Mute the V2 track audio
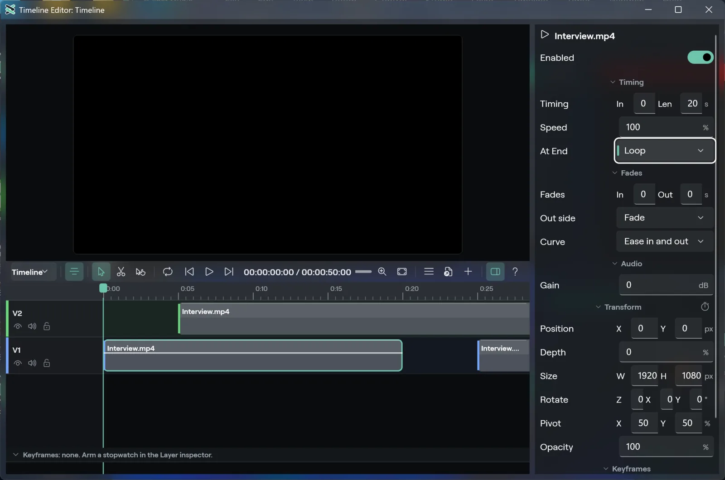This screenshot has height=480, width=725. 32,326
